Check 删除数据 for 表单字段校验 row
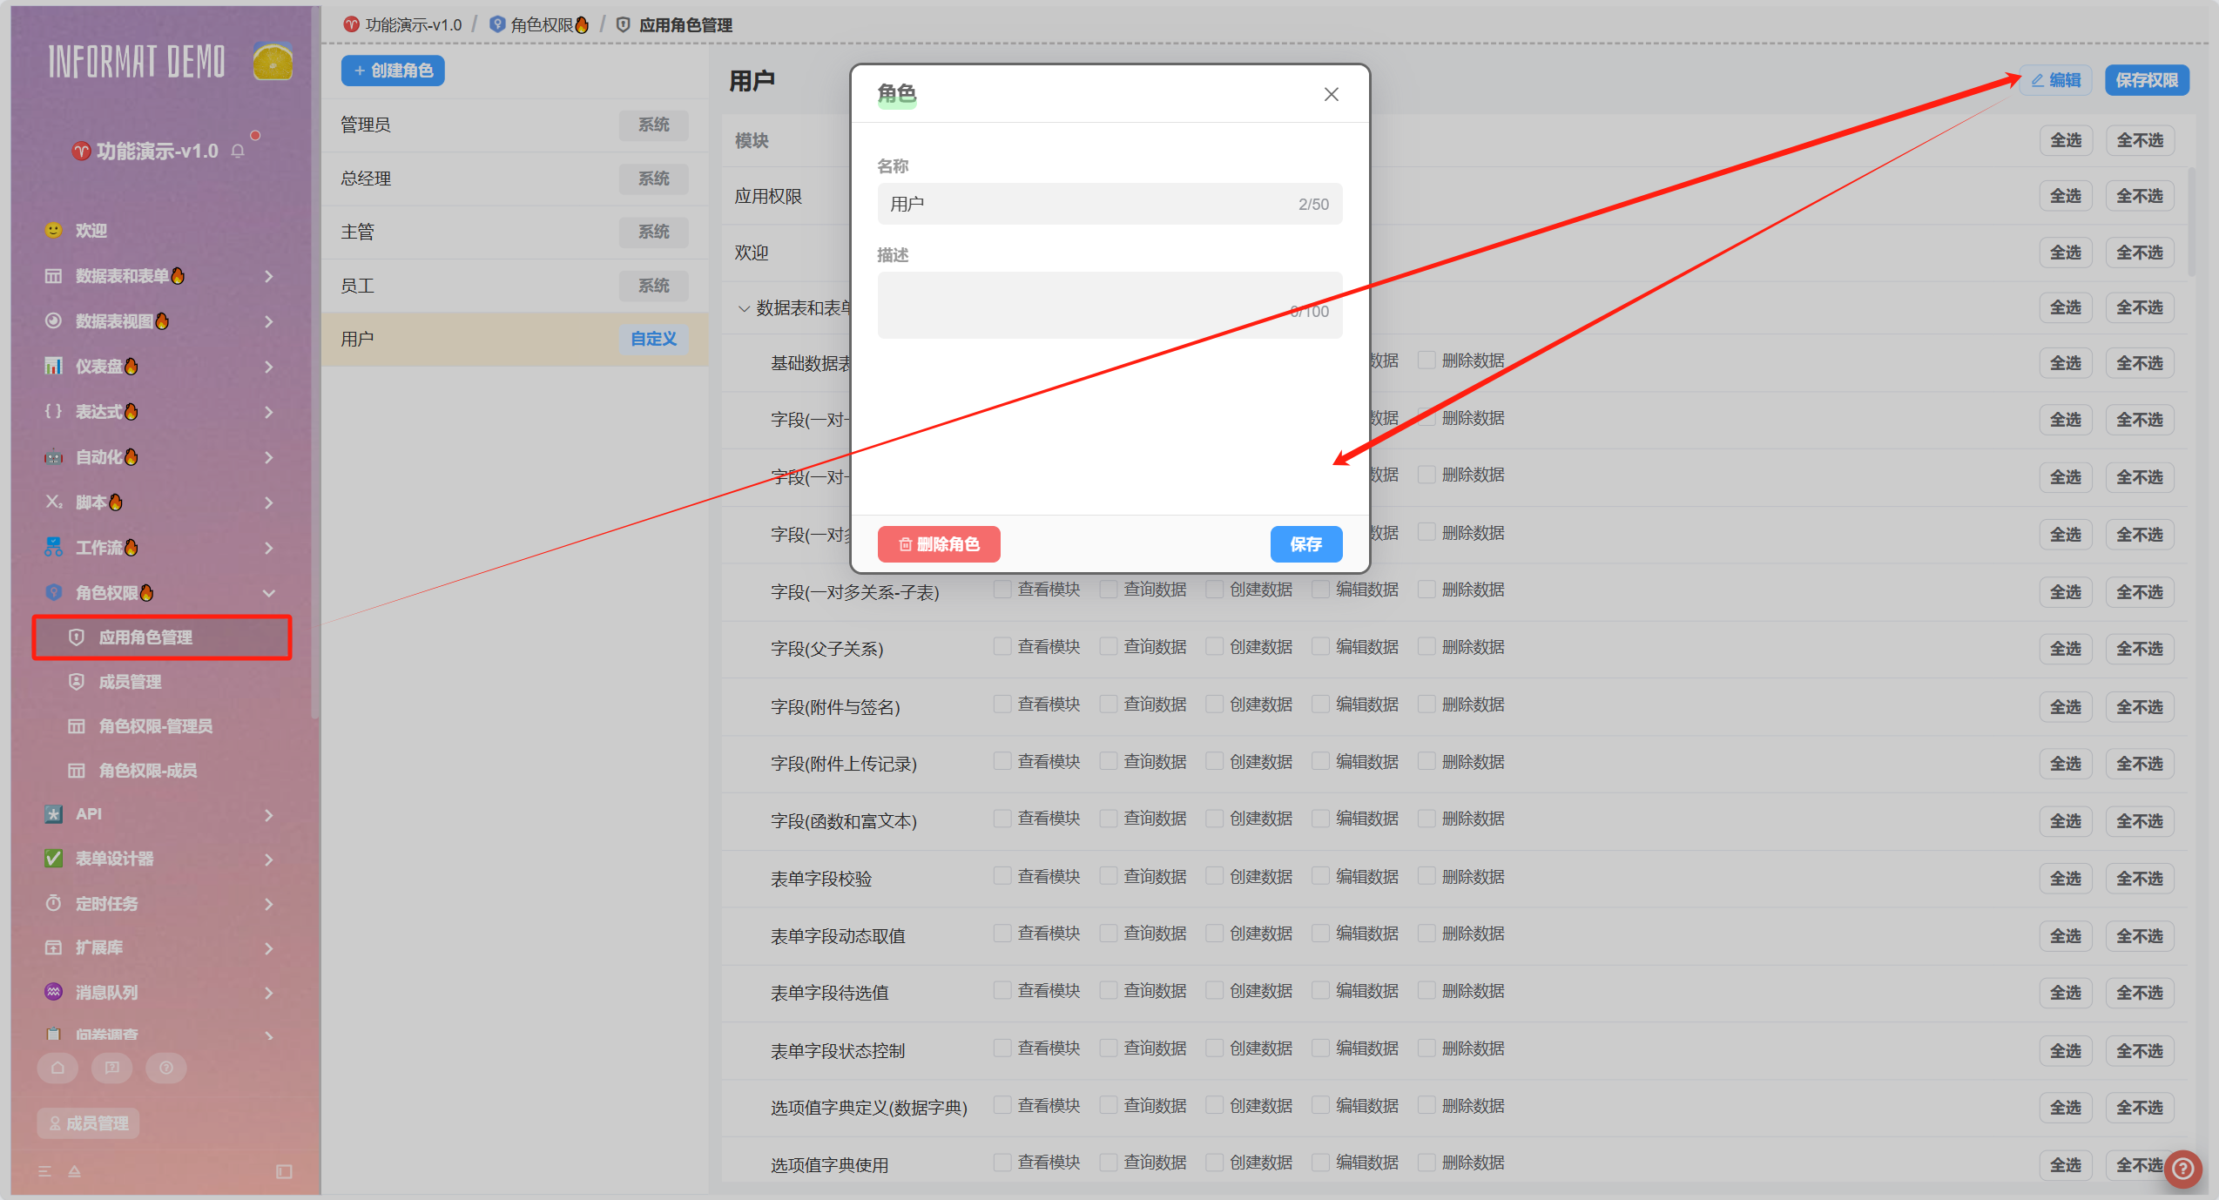2219x1200 pixels. [1426, 876]
